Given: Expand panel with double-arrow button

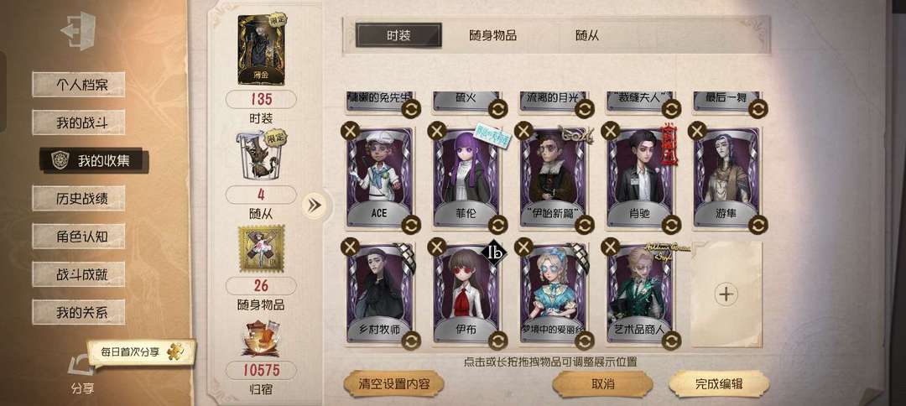Looking at the screenshot, I should point(315,205).
